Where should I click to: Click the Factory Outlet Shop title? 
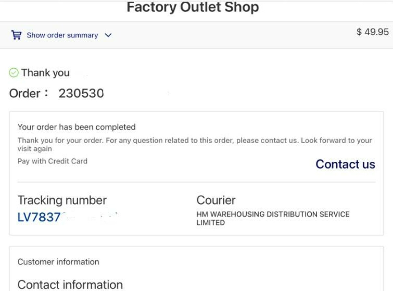tap(193, 7)
